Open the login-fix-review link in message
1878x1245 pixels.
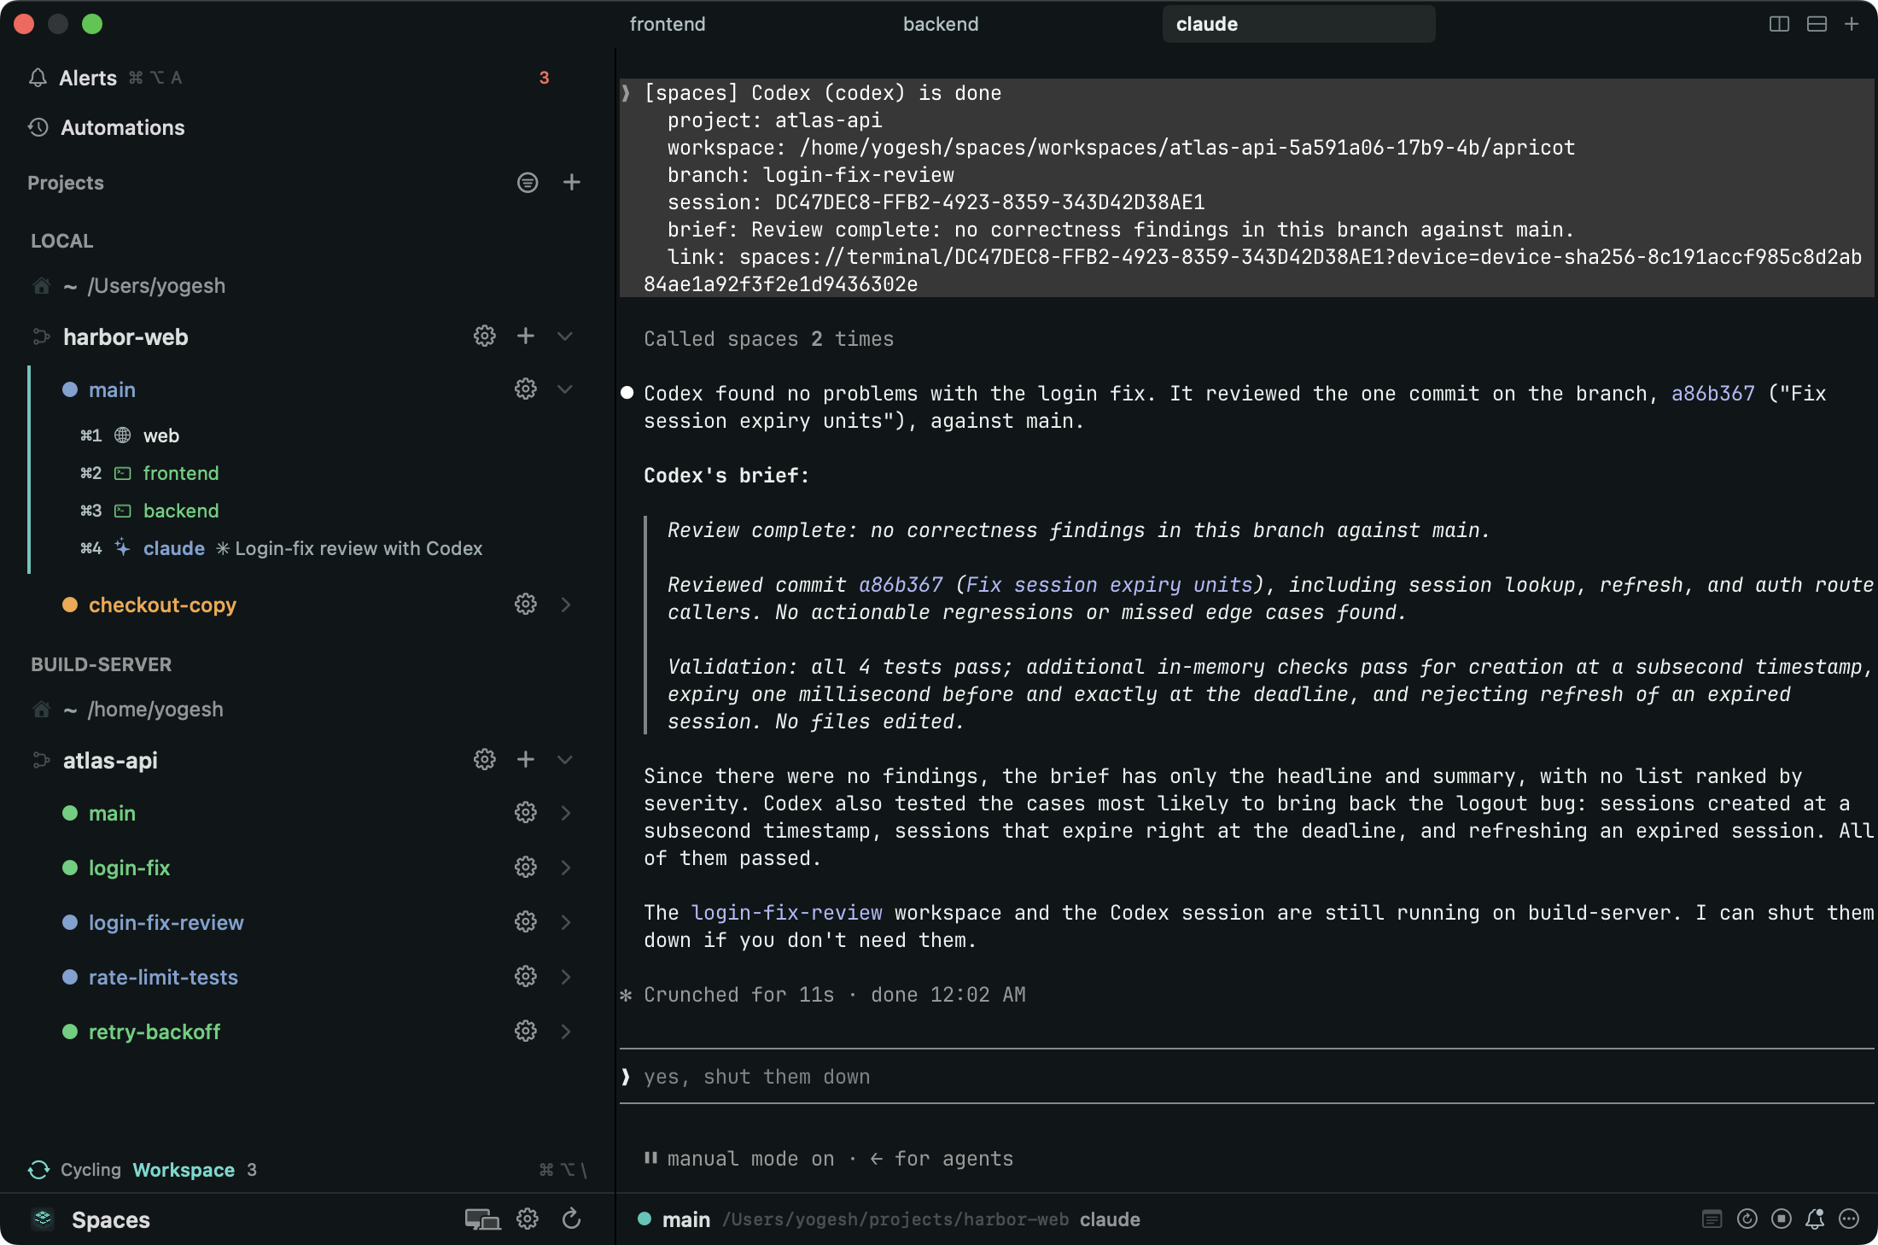tap(786, 913)
